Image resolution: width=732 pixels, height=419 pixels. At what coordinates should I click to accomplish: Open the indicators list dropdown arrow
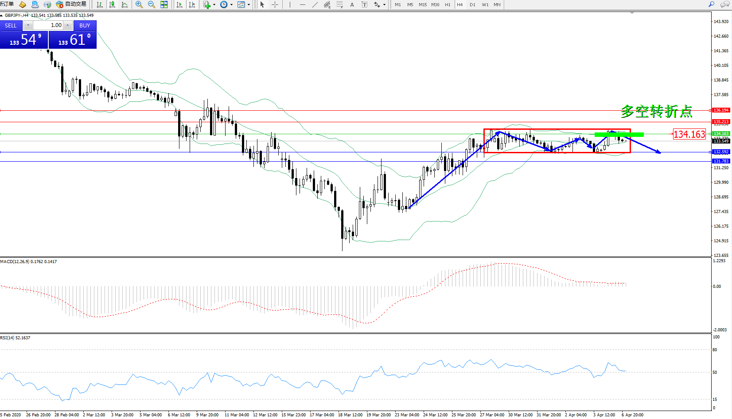pyautogui.click(x=214, y=4)
